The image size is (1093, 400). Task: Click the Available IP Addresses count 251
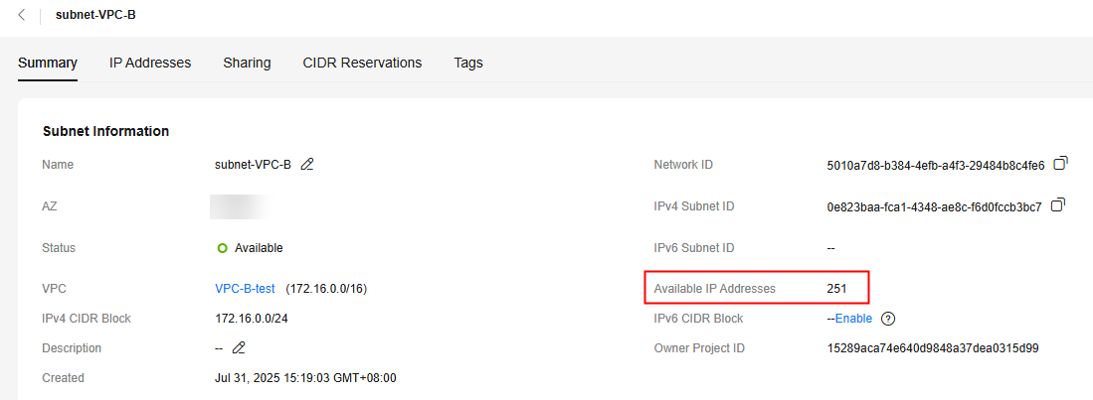tap(836, 289)
